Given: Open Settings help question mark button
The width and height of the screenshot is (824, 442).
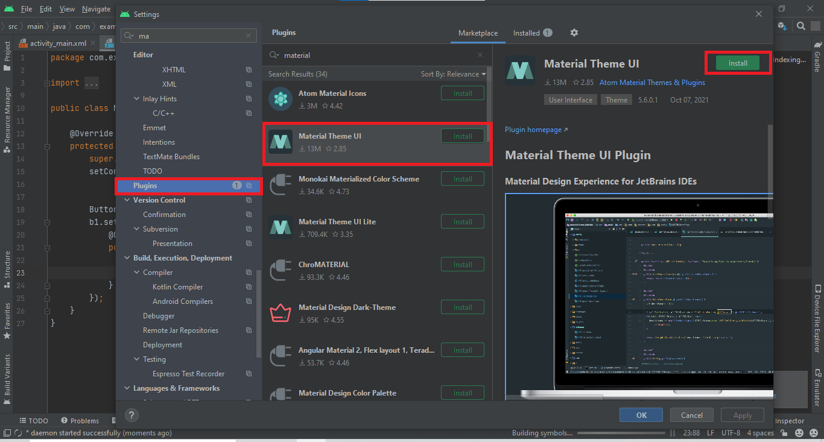Looking at the screenshot, I should click(132, 415).
